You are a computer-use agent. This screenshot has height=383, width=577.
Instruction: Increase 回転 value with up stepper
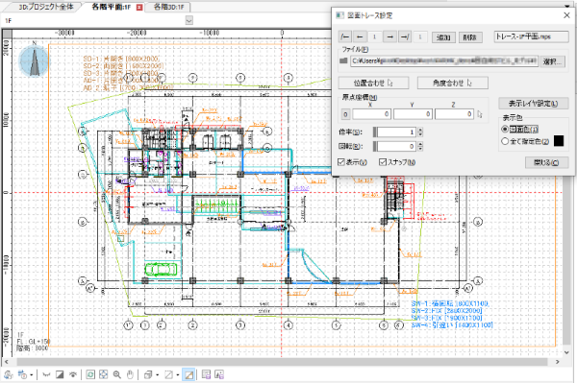(420, 144)
